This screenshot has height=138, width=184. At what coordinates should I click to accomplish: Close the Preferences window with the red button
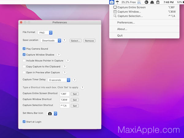21,22
